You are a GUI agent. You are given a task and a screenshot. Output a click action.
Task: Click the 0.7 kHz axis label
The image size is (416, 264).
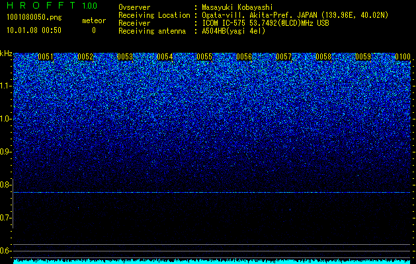pos(5,218)
